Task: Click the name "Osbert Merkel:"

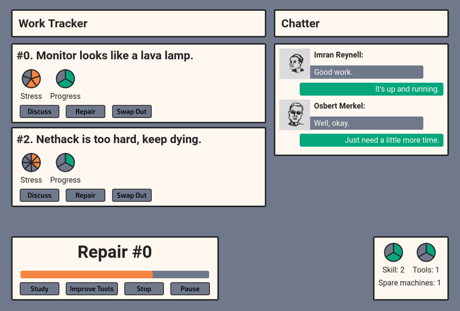Action: (x=340, y=106)
